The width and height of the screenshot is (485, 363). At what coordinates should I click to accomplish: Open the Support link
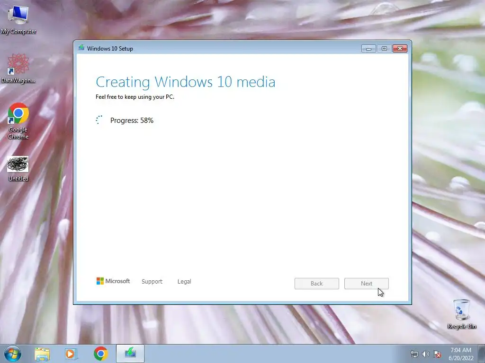152,282
